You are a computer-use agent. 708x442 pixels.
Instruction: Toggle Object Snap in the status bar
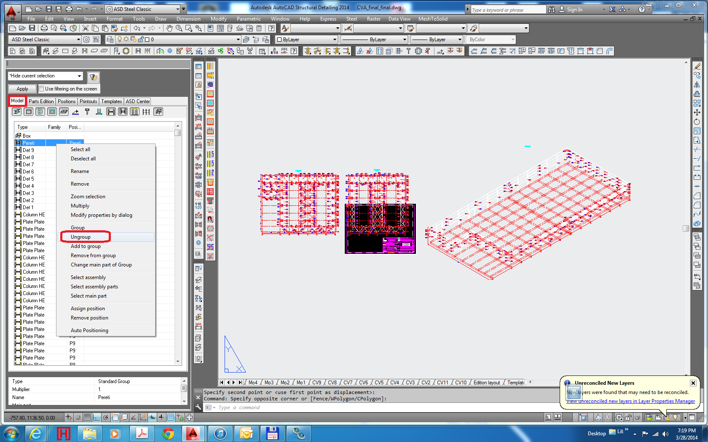(x=115, y=417)
